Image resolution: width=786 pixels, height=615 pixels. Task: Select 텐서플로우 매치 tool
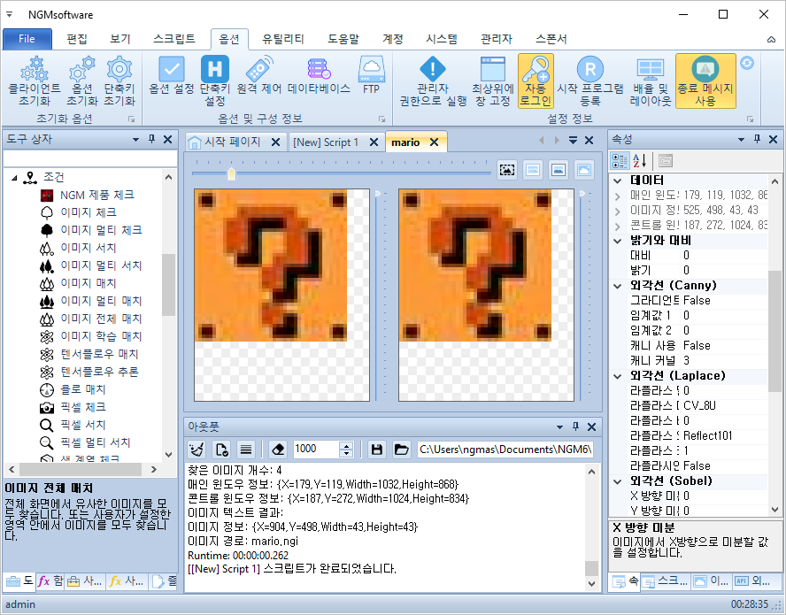99,354
